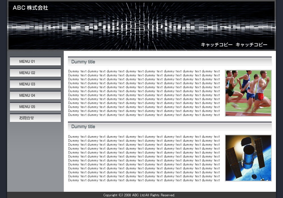This screenshot has width=283, height=198.
Task: Click the dummy text paragraph beside the satellite photo
Action: 144,158
